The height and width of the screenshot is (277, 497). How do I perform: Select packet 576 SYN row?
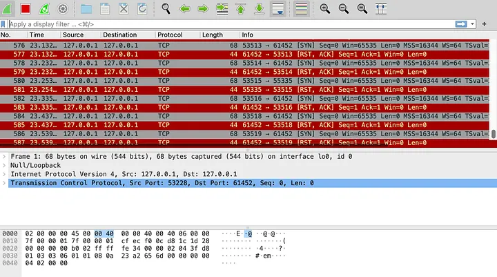pyautogui.click(x=244, y=46)
